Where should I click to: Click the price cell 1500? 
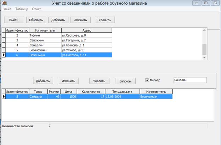click(68, 97)
